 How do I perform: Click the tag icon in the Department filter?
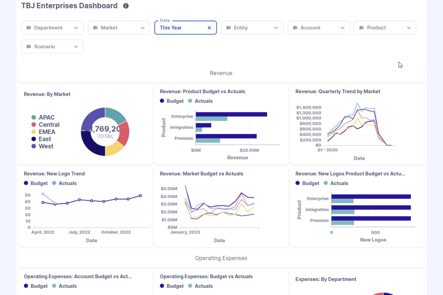click(29, 27)
